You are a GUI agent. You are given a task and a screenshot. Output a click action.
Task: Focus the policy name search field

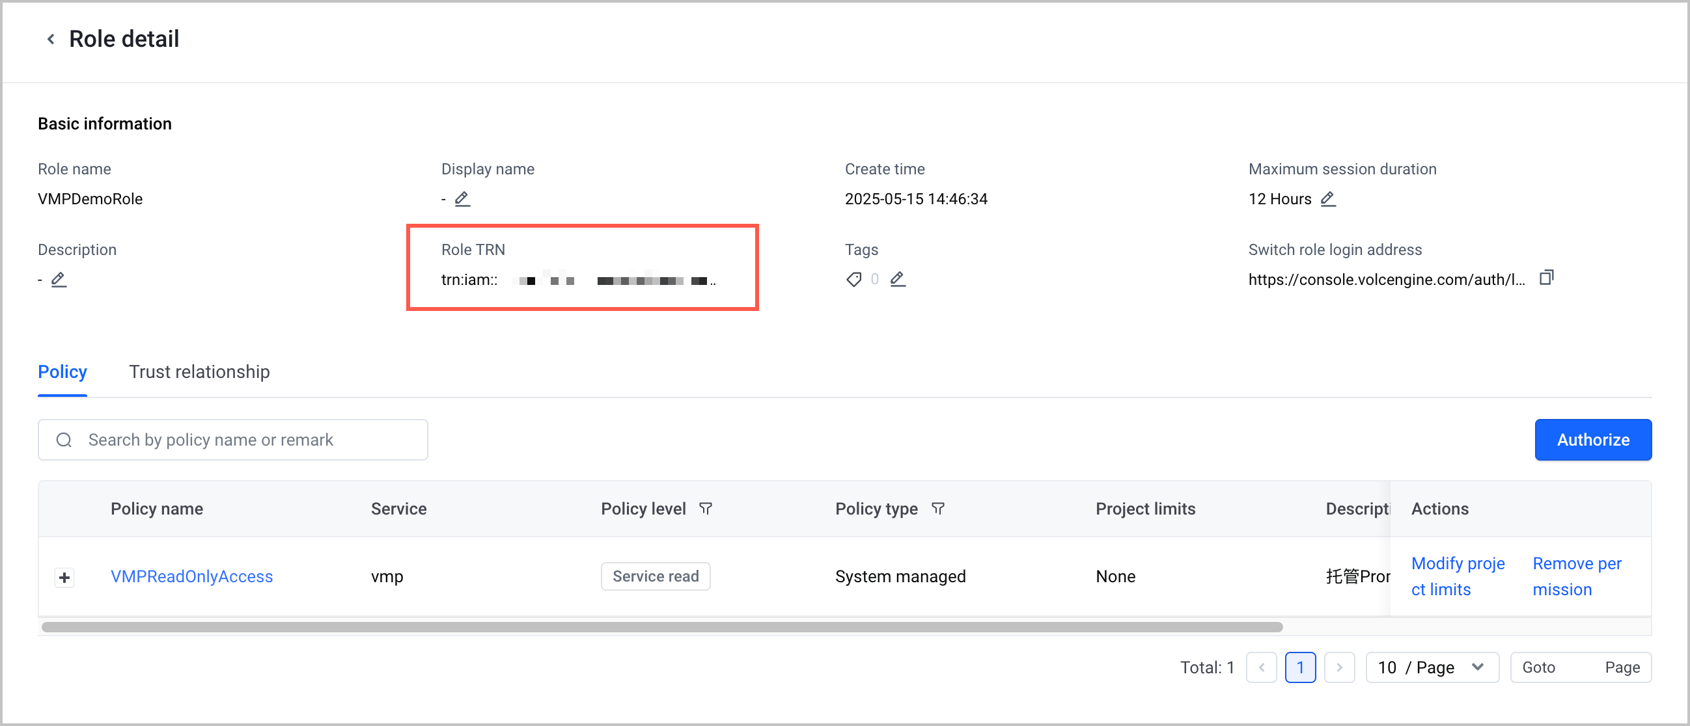point(233,440)
